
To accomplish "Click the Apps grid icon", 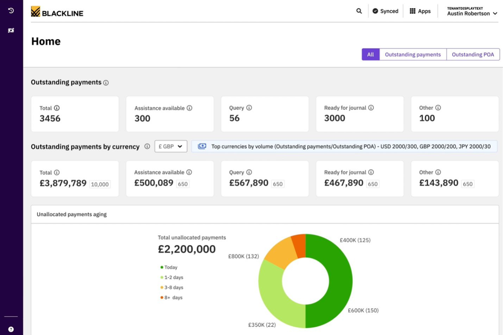I will coord(412,11).
